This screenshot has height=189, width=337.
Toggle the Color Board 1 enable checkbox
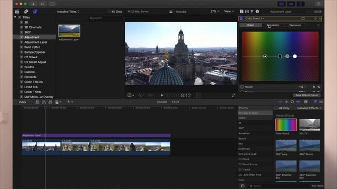(x=241, y=19)
